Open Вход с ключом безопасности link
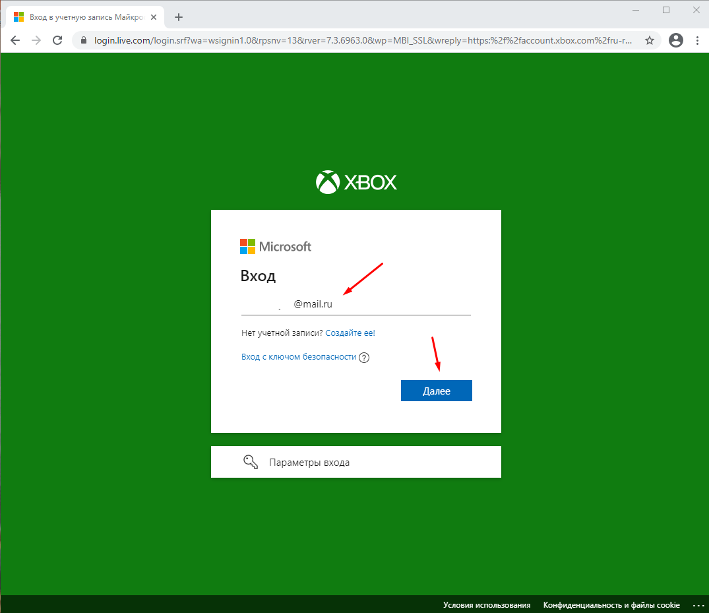This screenshot has width=709, height=613. click(299, 357)
